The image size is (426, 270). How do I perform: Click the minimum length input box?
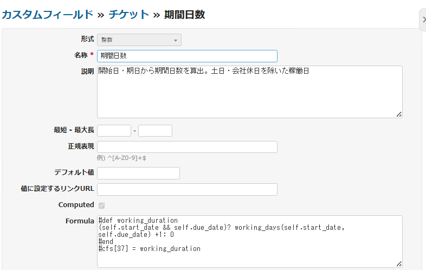point(114,131)
